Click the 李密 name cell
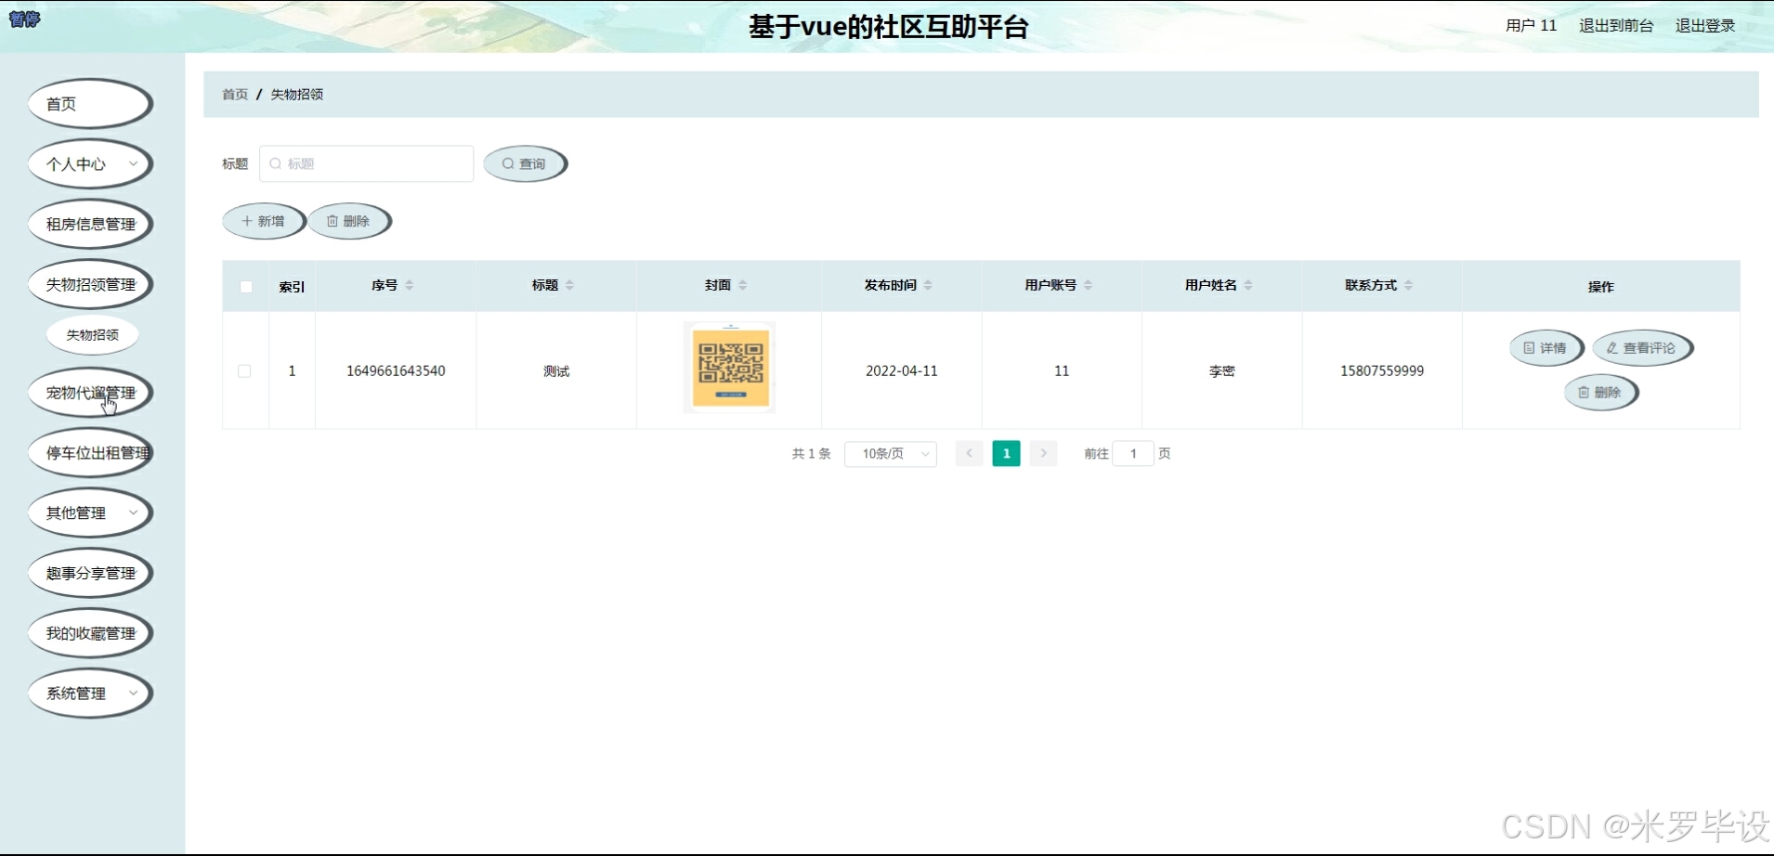This screenshot has height=856, width=1774. coord(1221,371)
